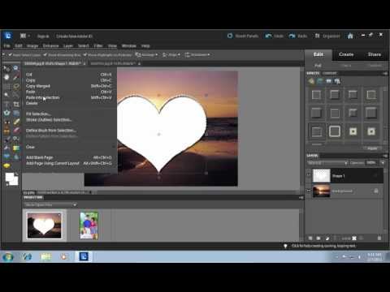Switch to the Share tab

point(375,54)
